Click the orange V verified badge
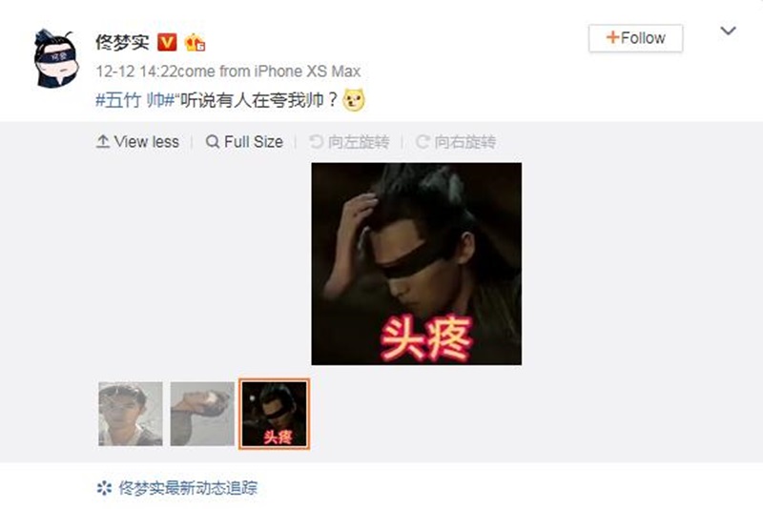 pos(167,43)
